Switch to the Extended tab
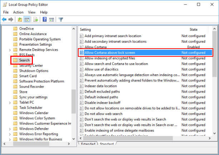The width and height of the screenshot is (219, 155). click(88, 144)
